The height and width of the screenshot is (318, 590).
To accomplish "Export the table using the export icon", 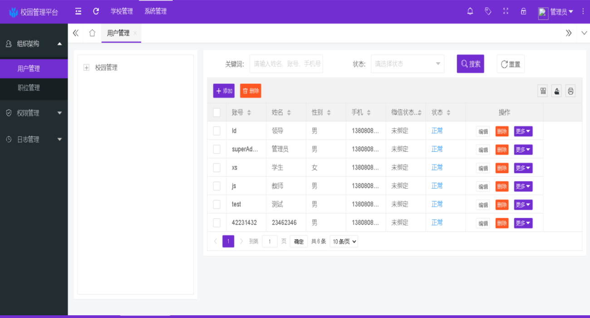I will [556, 90].
